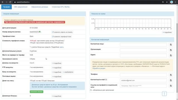Go back with browser back arrow
The width and height of the screenshot is (178, 100).
tap(3, 2)
